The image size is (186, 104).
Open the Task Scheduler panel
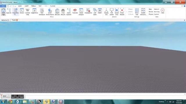tap(42, 12)
